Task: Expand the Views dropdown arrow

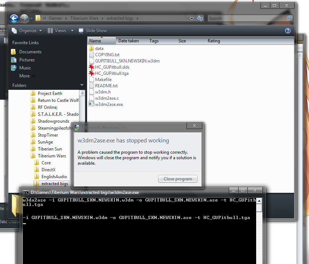Action: click(72, 31)
